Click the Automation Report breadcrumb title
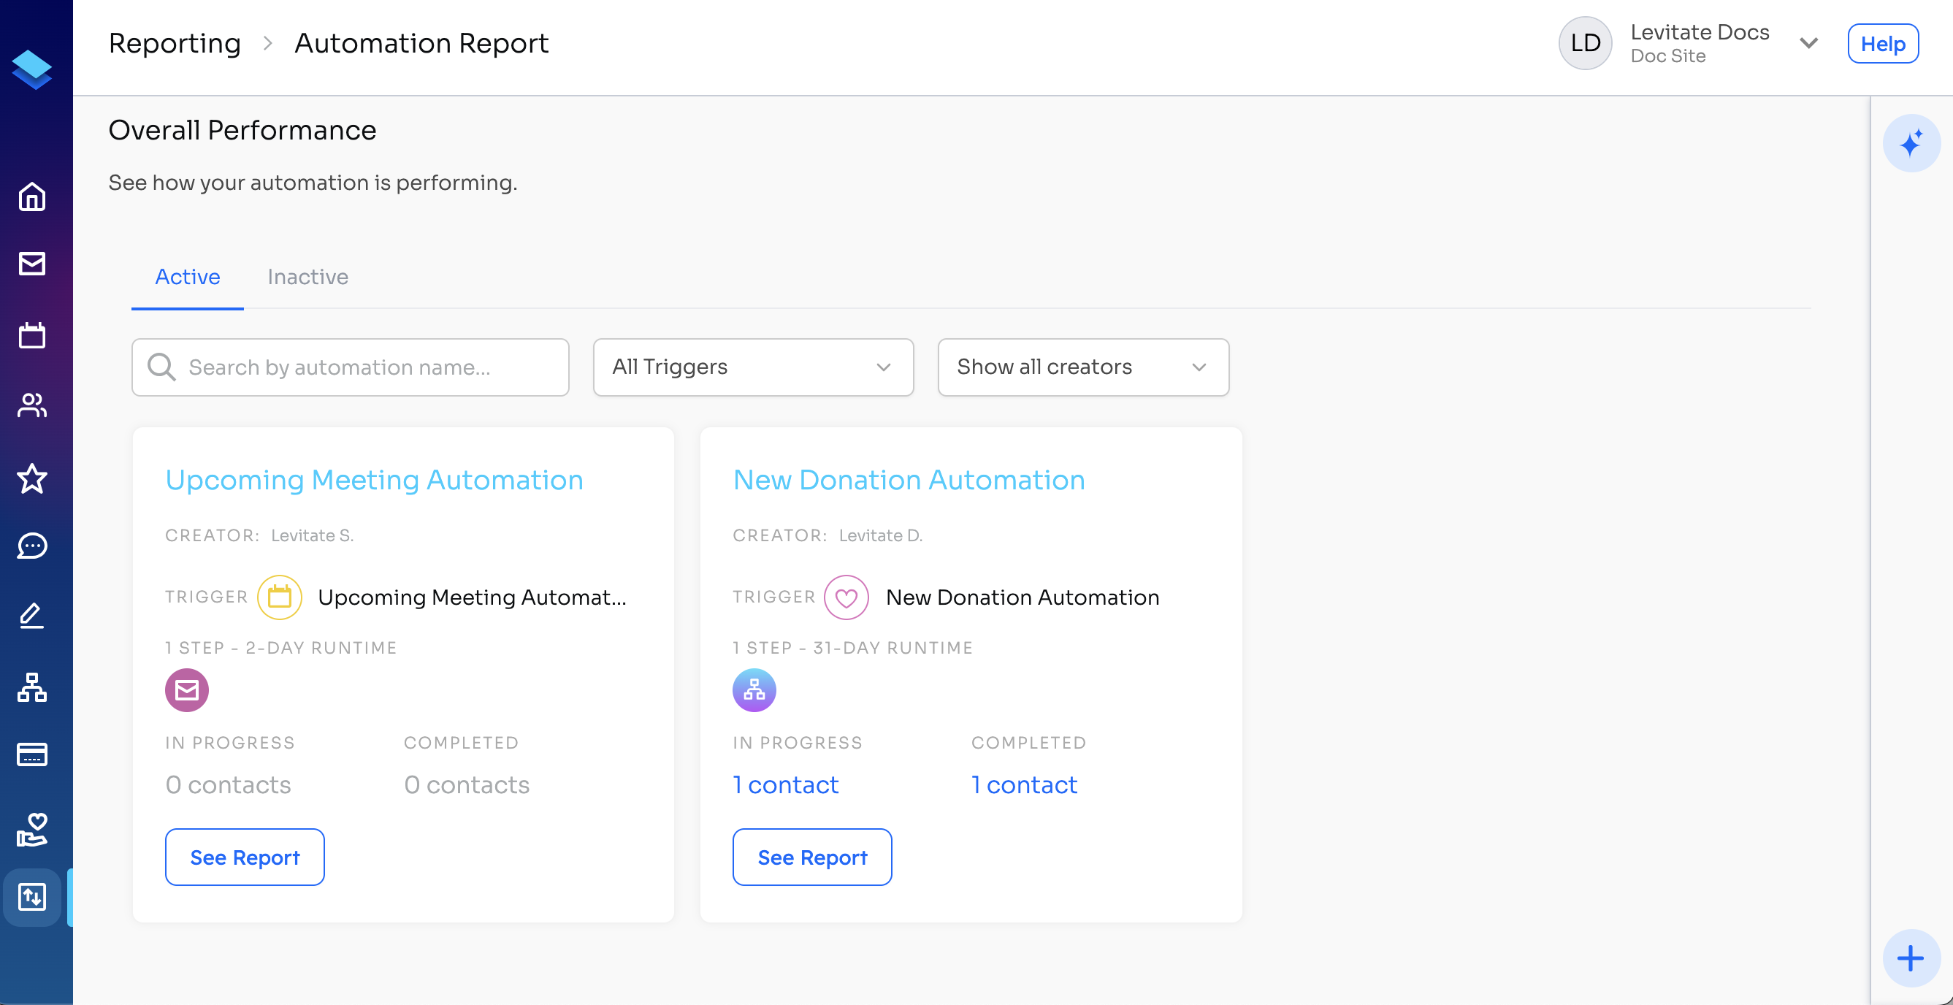The height and width of the screenshot is (1005, 1953). pyautogui.click(x=421, y=43)
